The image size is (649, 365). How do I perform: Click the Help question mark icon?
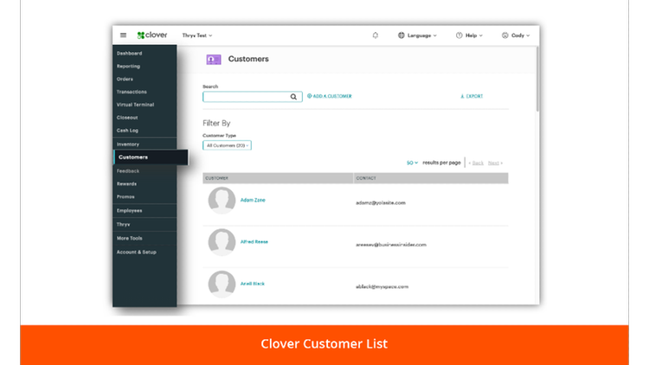[459, 35]
